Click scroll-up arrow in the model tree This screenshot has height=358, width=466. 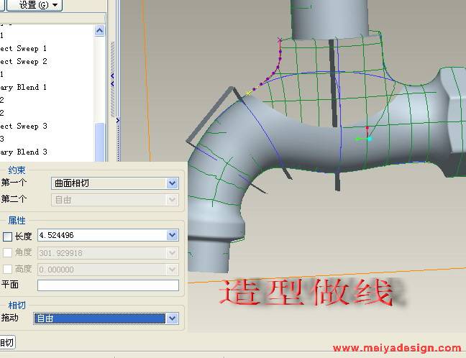point(99,30)
